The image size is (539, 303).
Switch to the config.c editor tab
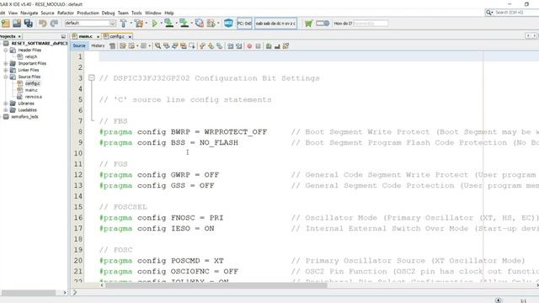tap(116, 36)
